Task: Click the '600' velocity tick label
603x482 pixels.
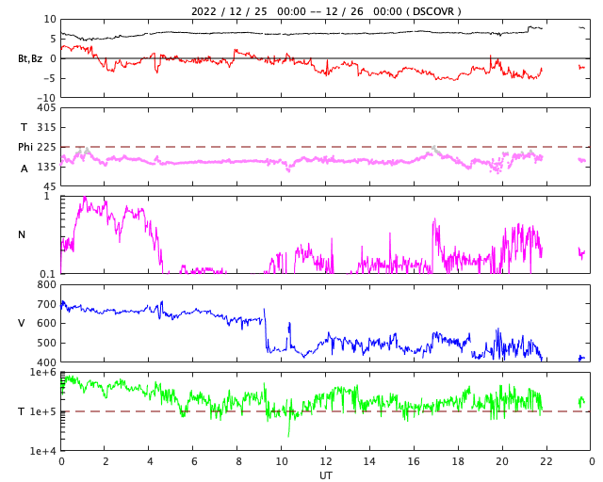Action: [x=46, y=324]
